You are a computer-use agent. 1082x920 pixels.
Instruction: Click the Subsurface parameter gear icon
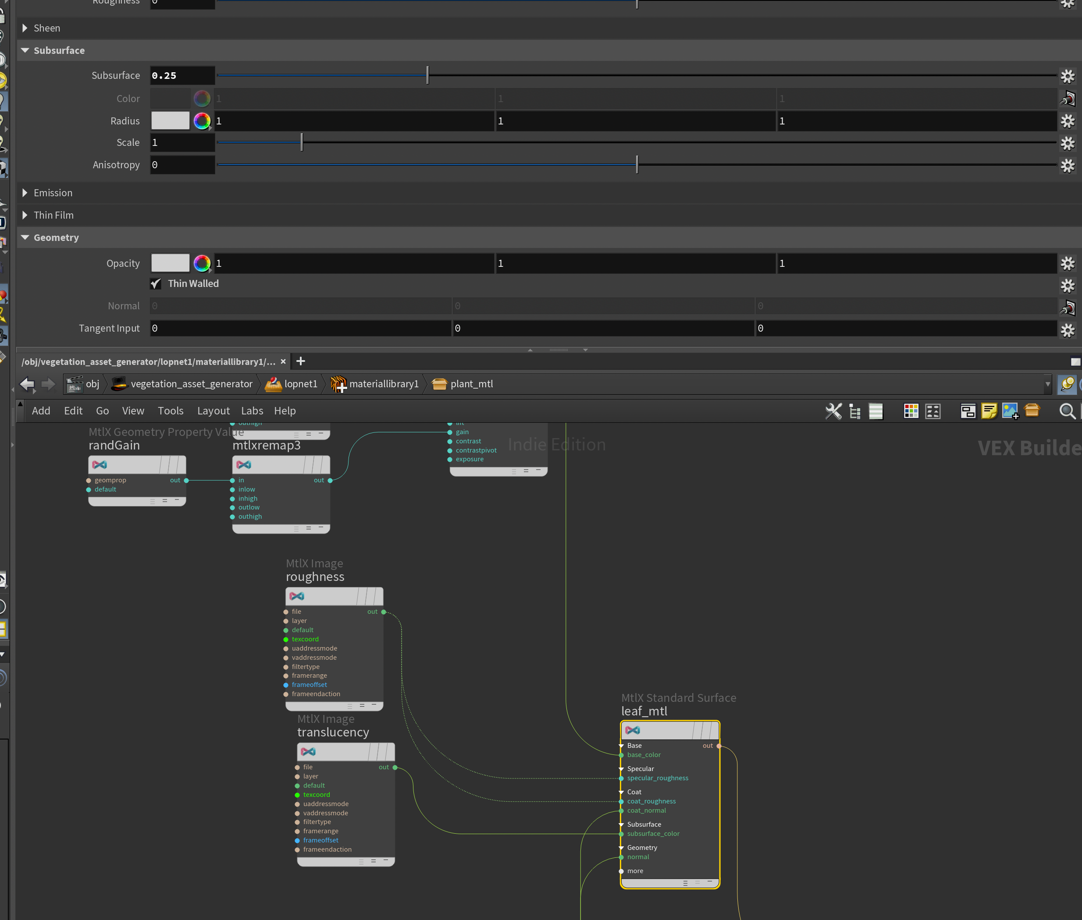pyautogui.click(x=1068, y=76)
